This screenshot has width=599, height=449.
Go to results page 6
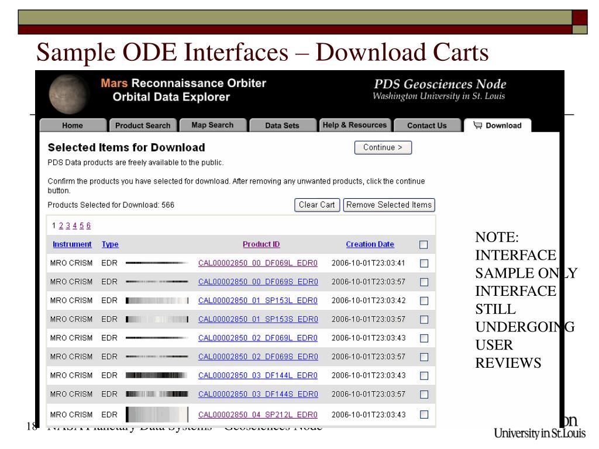[x=88, y=226]
